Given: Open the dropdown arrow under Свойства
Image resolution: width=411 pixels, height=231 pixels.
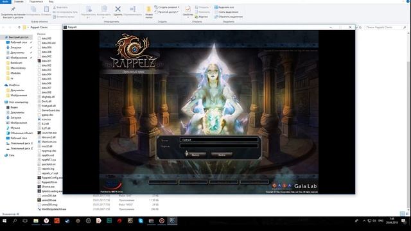Looking at the screenshot, I should point(188,17).
